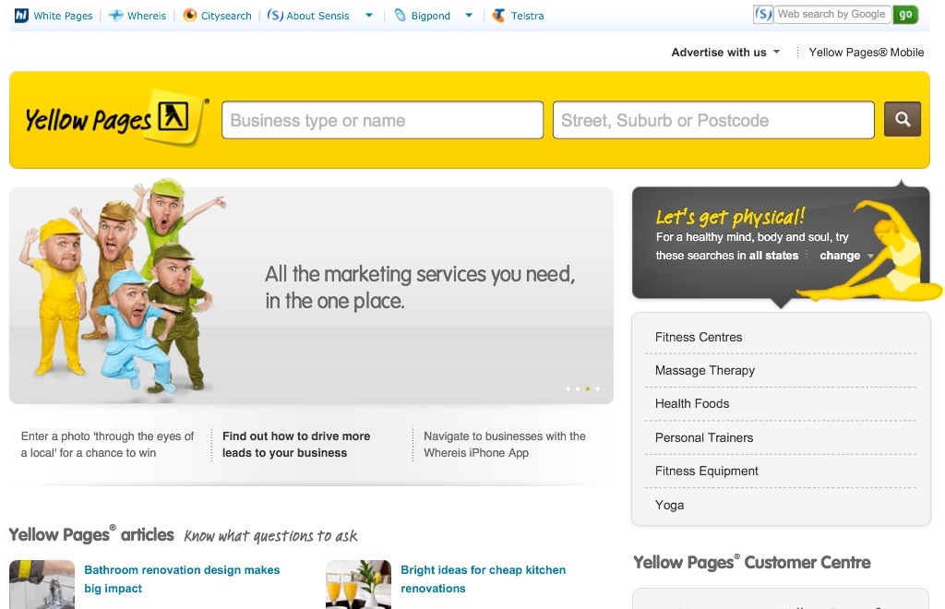Click the Whereis icon in top bar
The width and height of the screenshot is (945, 609).
[x=115, y=16]
